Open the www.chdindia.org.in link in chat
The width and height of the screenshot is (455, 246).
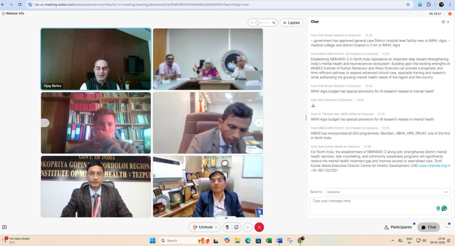click(435, 166)
